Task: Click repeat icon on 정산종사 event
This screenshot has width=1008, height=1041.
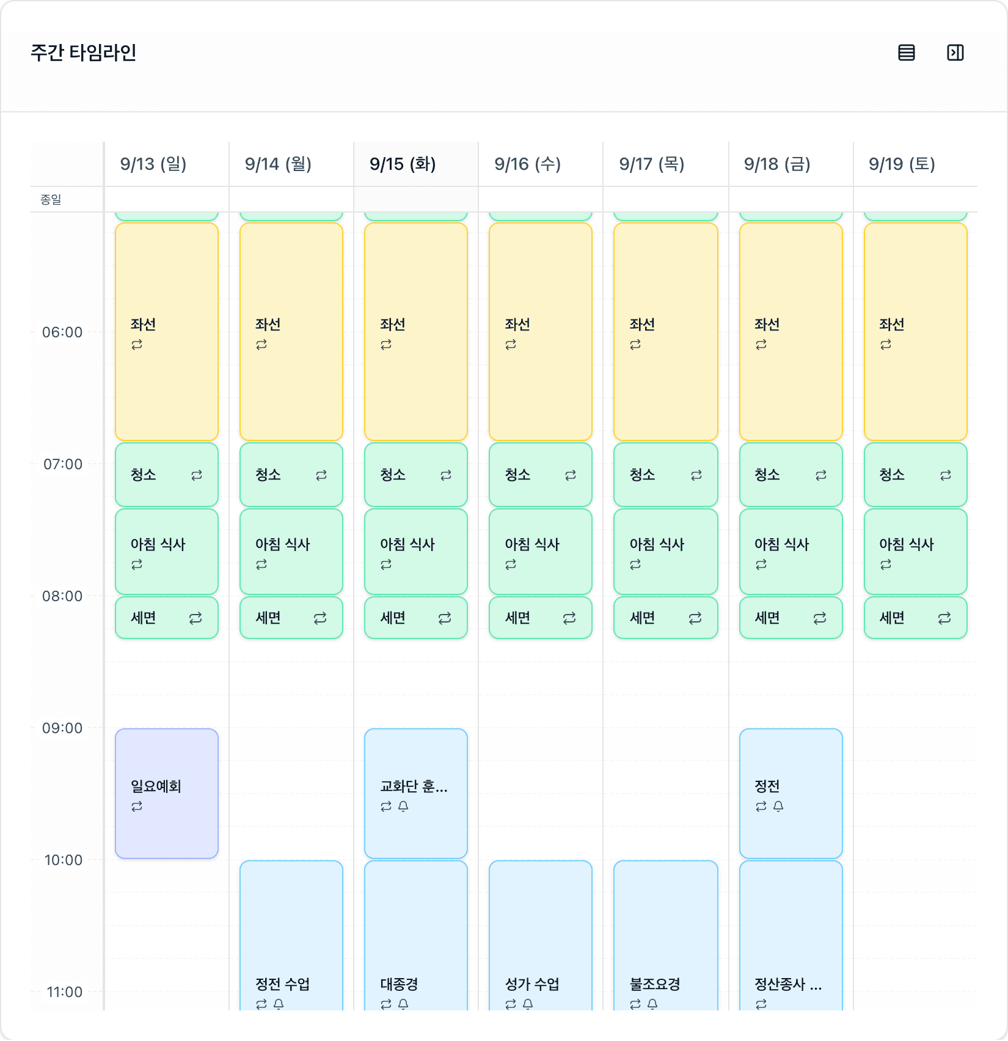Action: pyautogui.click(x=761, y=1004)
